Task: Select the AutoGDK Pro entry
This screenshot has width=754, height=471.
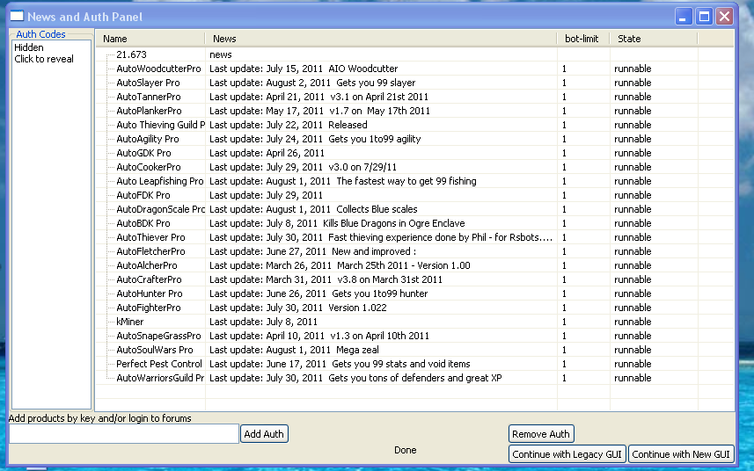Action: pos(143,153)
